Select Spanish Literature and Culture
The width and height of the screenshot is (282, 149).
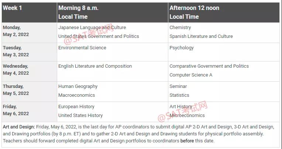click(x=201, y=36)
